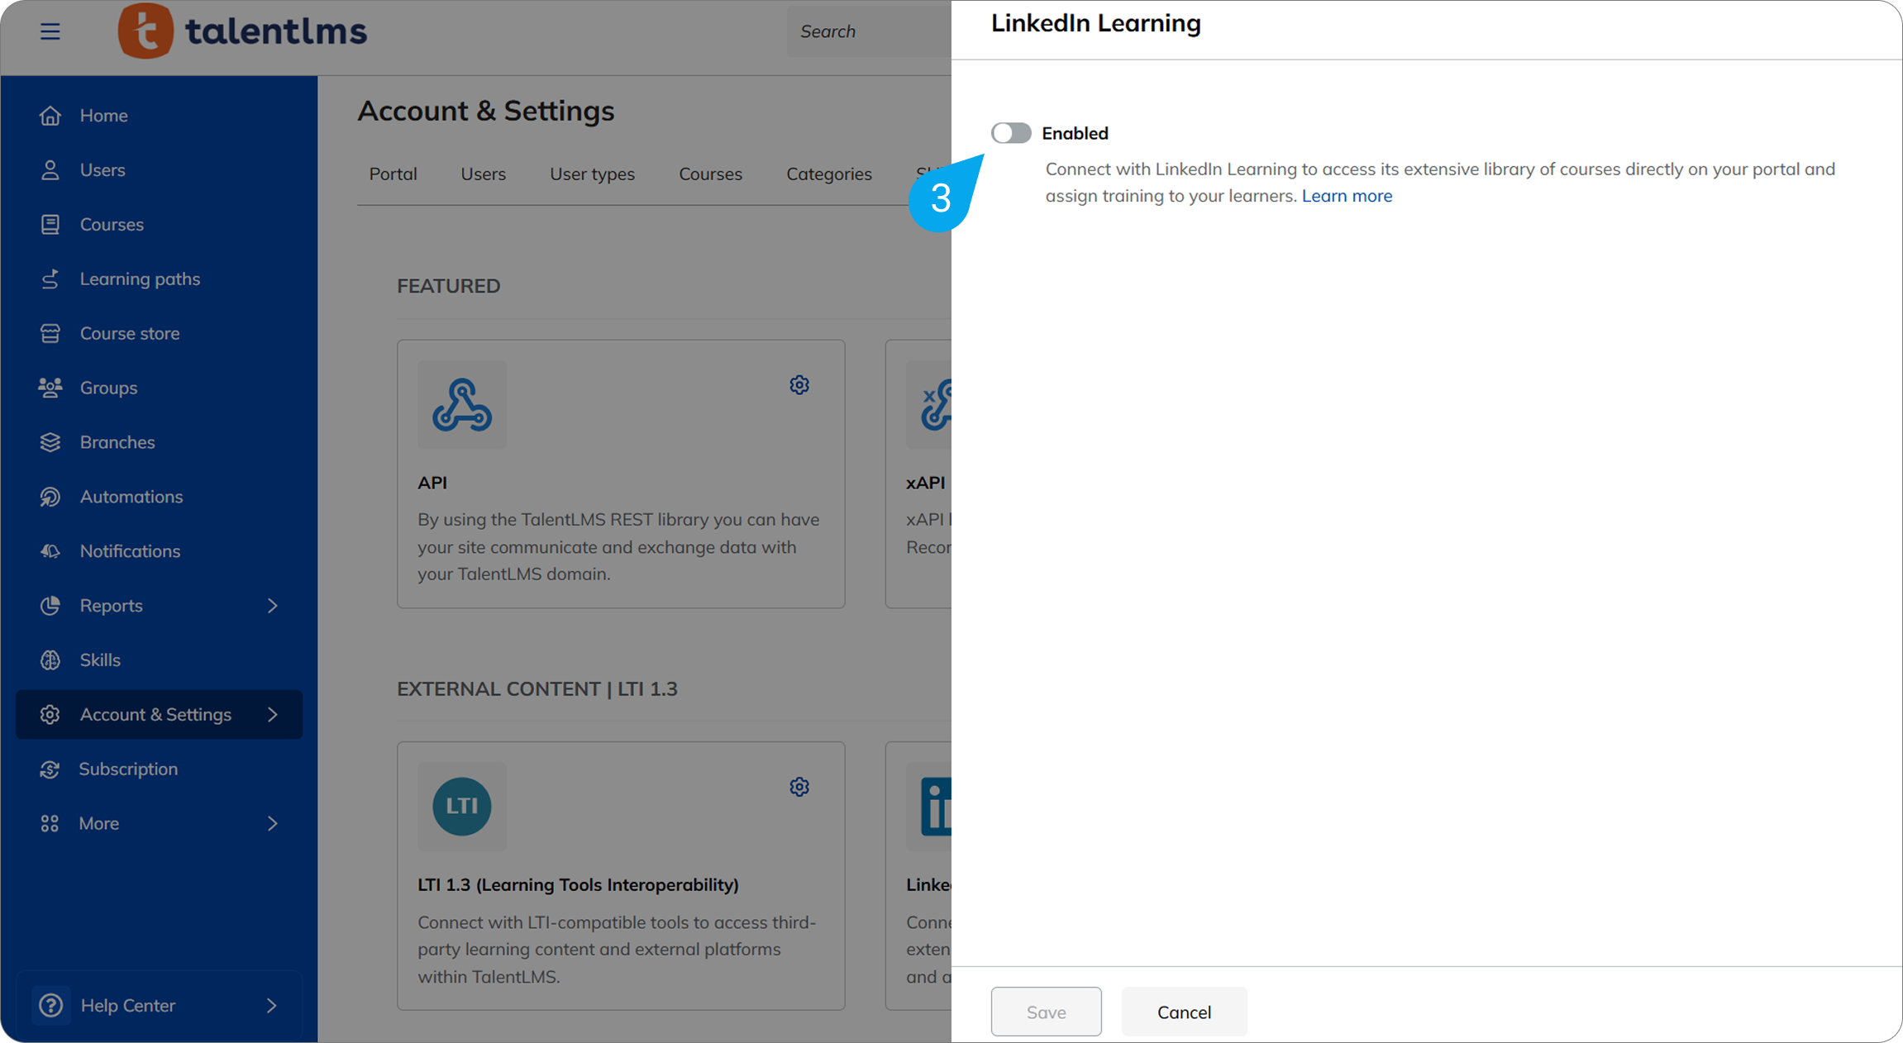Switch to the User types tab
The image size is (1903, 1043).
coord(592,174)
